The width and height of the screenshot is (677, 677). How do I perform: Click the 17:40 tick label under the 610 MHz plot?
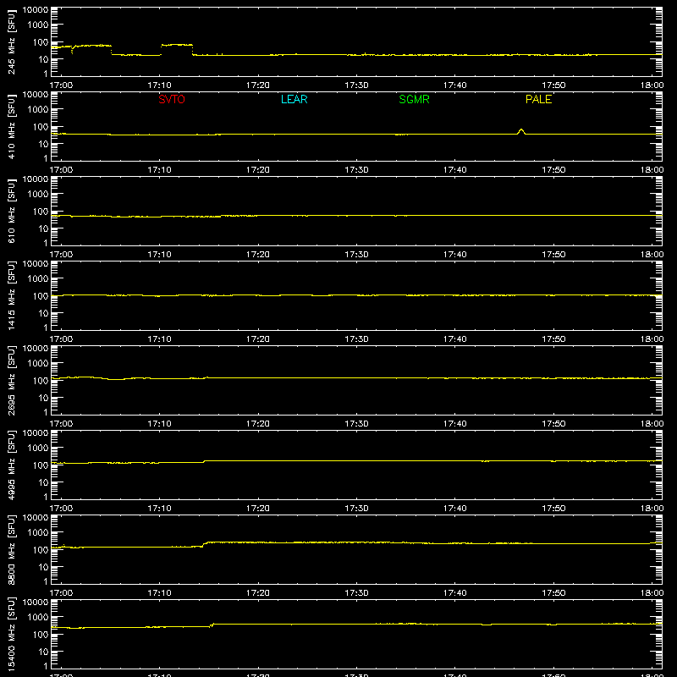pos(454,255)
